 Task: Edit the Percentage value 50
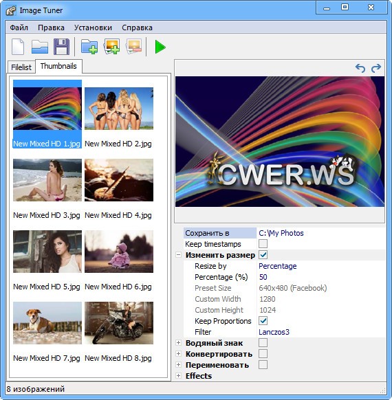click(x=321, y=277)
